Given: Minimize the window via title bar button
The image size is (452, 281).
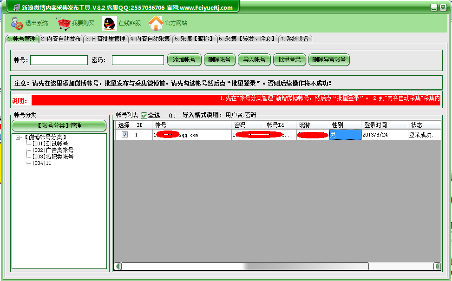Looking at the screenshot, I should click(x=434, y=7).
